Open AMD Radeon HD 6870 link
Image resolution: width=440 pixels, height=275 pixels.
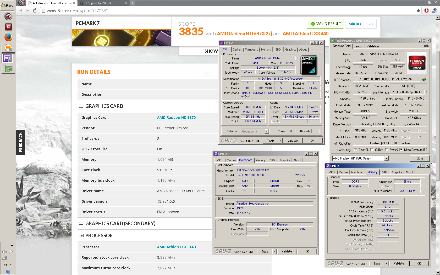click(176, 118)
